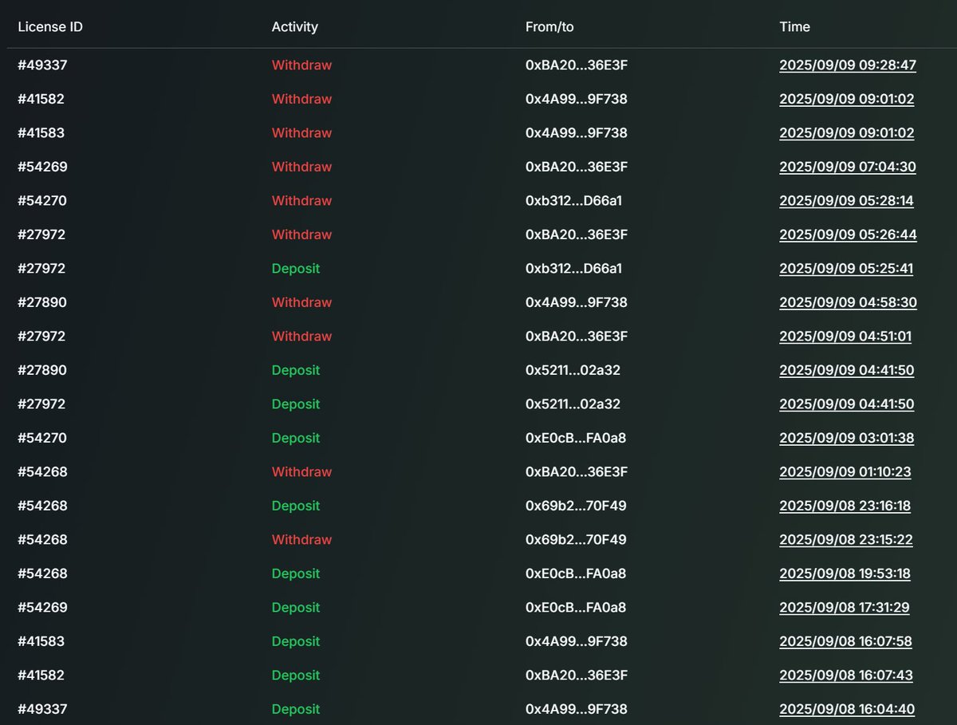Click the Withdraw label in the 07:04:30 row

pos(301,167)
